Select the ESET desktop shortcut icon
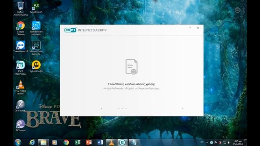260x146 pixels. (x=21, y=68)
